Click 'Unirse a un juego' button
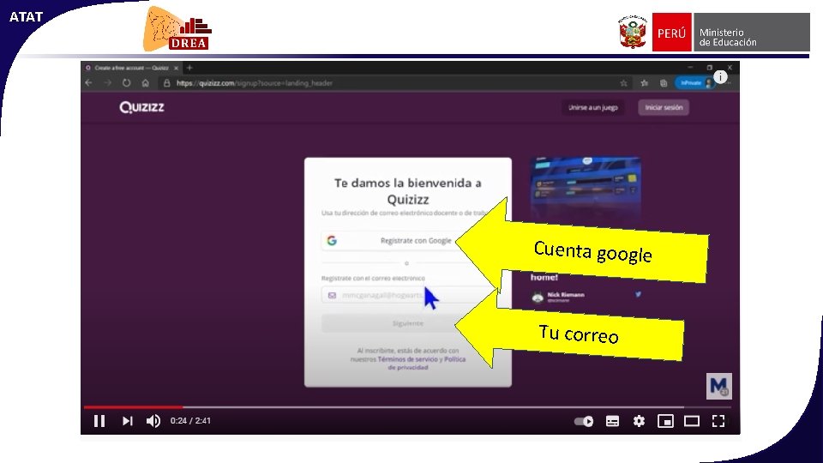 point(593,108)
